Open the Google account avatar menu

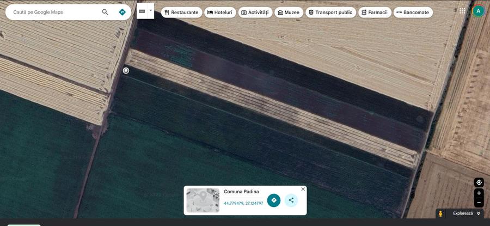(478, 11)
